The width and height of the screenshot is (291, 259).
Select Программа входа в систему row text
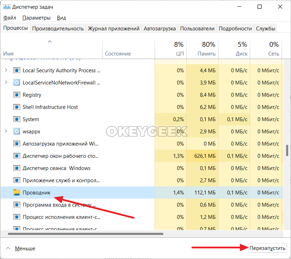[59, 205]
